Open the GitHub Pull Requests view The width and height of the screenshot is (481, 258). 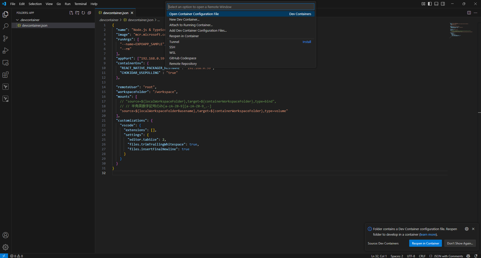click(x=6, y=86)
